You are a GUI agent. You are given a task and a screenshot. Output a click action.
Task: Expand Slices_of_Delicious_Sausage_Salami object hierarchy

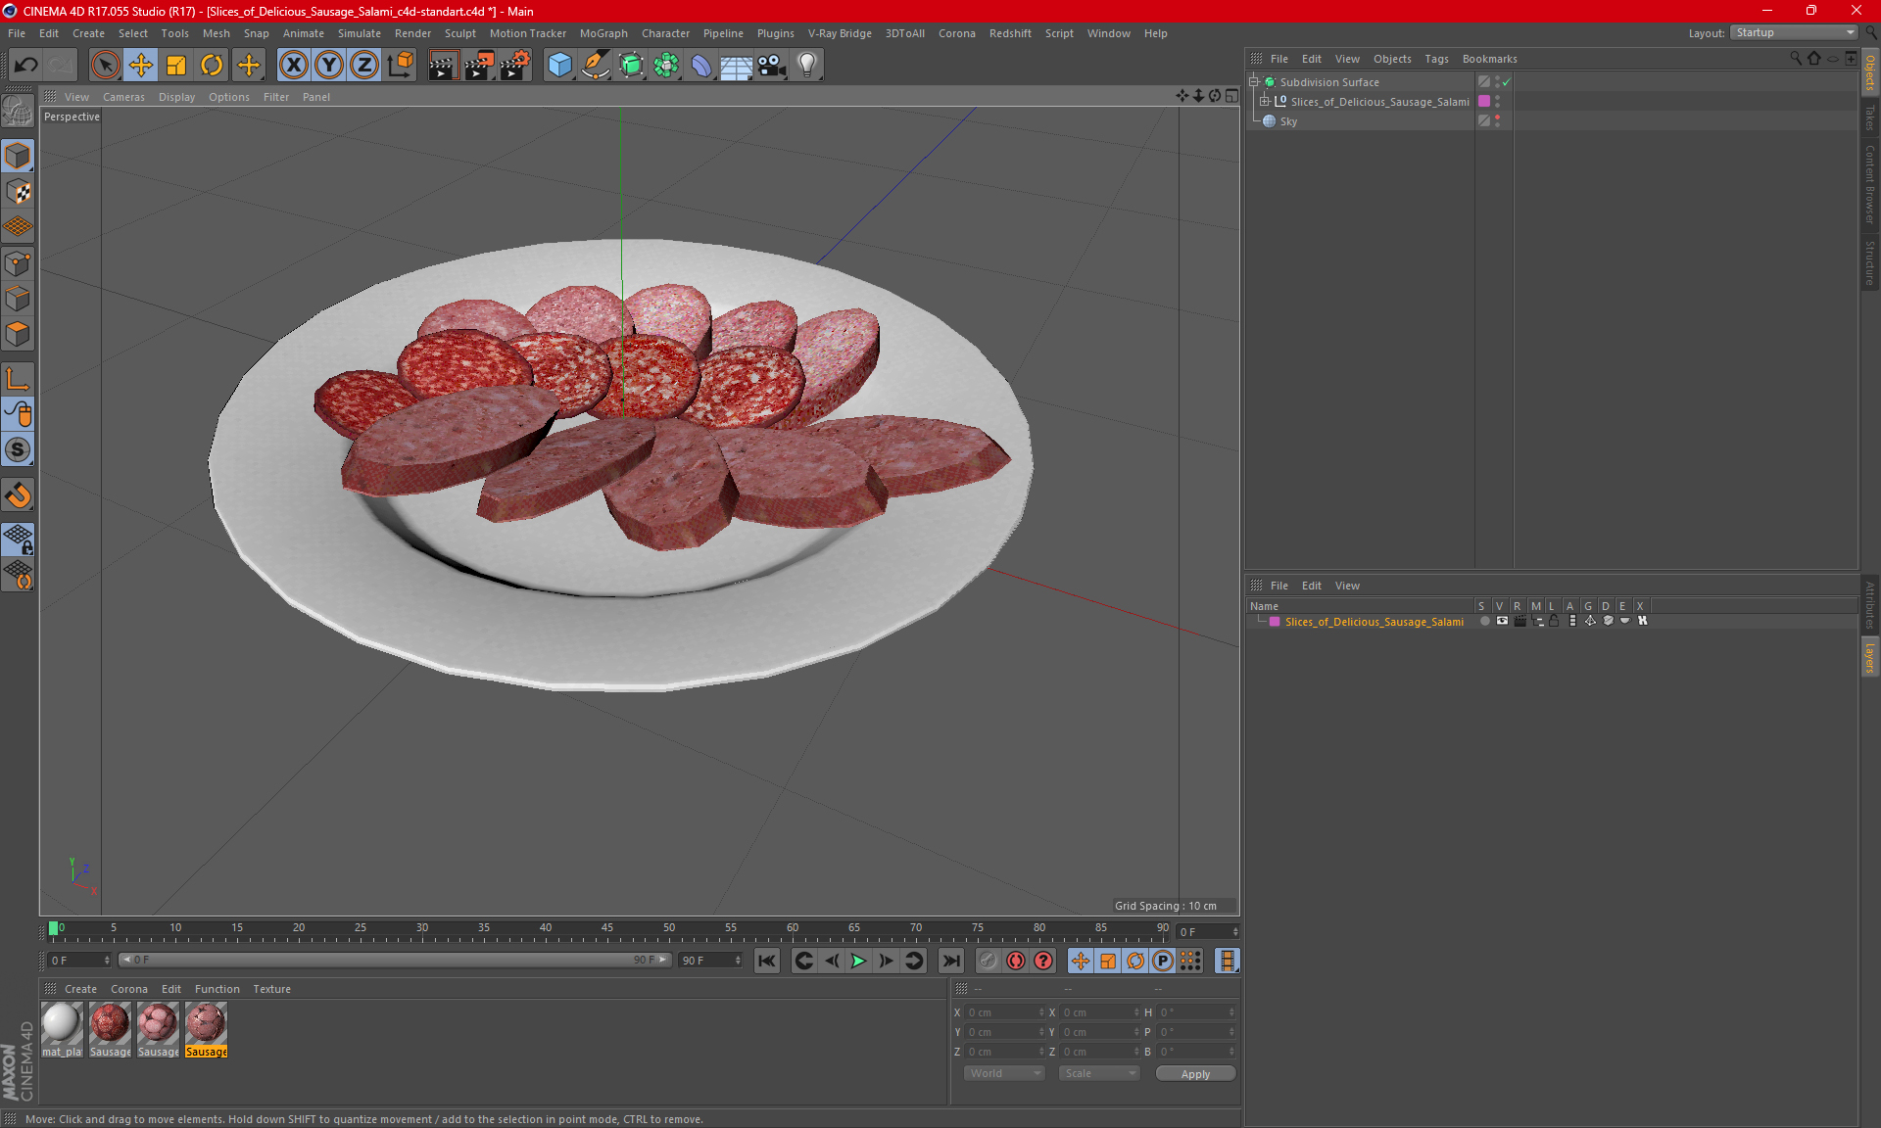point(1265,101)
